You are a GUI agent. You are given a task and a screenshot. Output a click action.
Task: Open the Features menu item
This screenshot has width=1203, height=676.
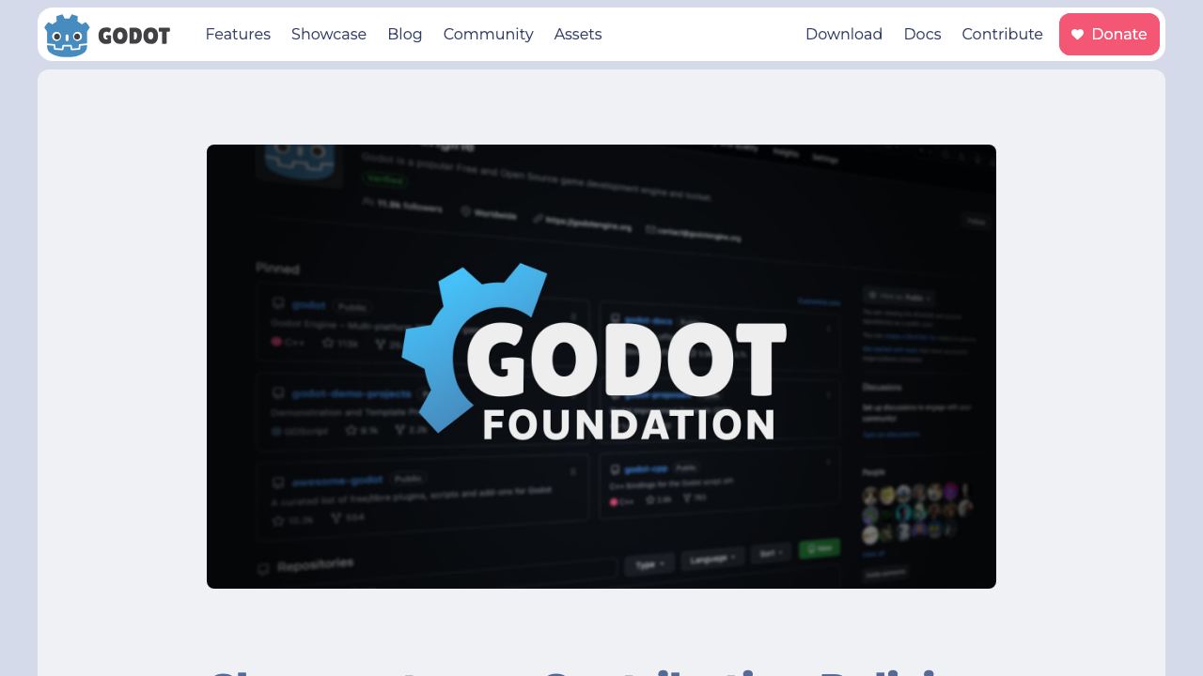[x=238, y=35]
